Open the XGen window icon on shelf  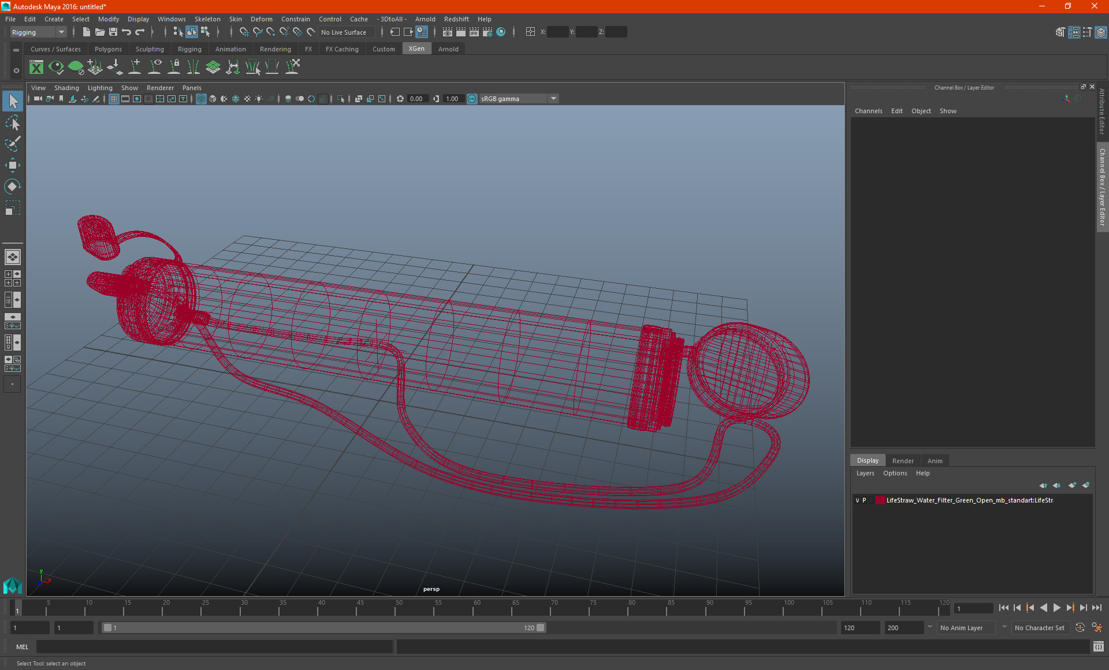(36, 68)
